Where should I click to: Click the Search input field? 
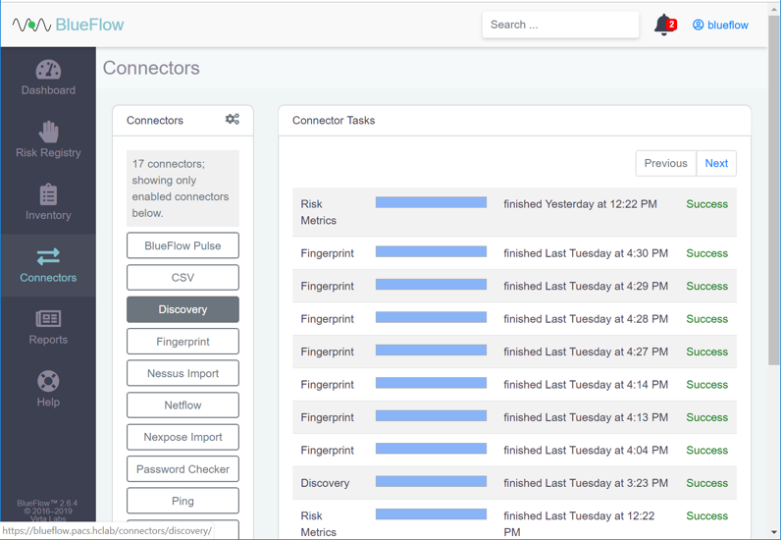click(x=560, y=25)
